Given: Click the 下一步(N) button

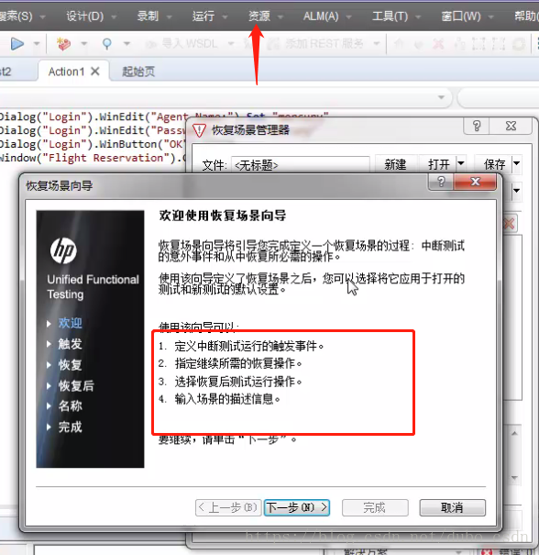Looking at the screenshot, I should 297,507.
